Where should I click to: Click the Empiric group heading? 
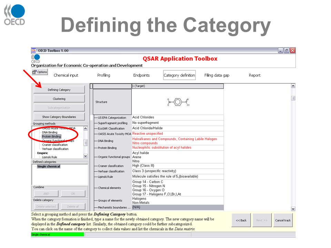coord(42,153)
